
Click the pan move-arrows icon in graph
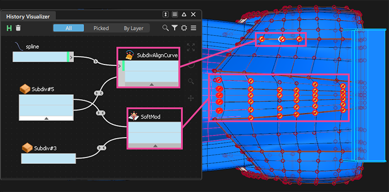[191, 99]
